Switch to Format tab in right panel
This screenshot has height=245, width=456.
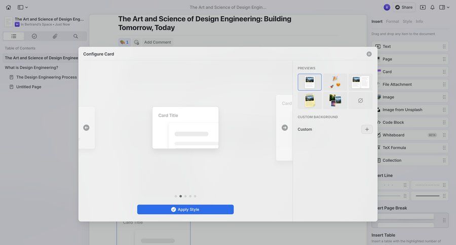(392, 21)
